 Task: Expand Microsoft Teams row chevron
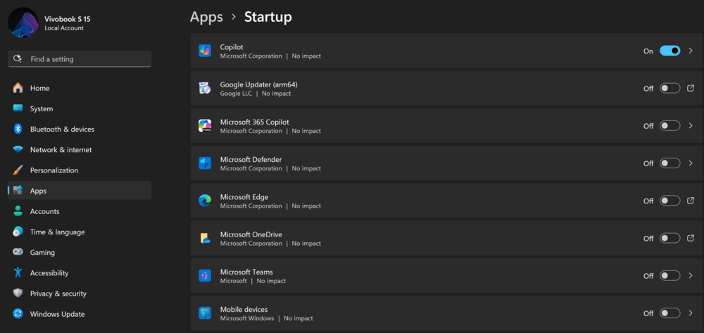691,275
